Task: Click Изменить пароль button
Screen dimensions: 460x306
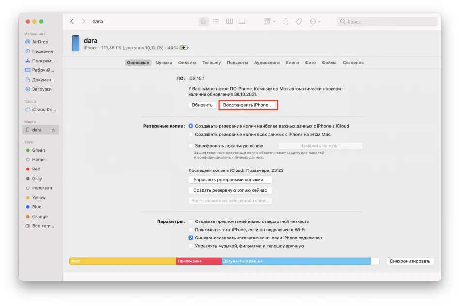Action: pos(320,146)
